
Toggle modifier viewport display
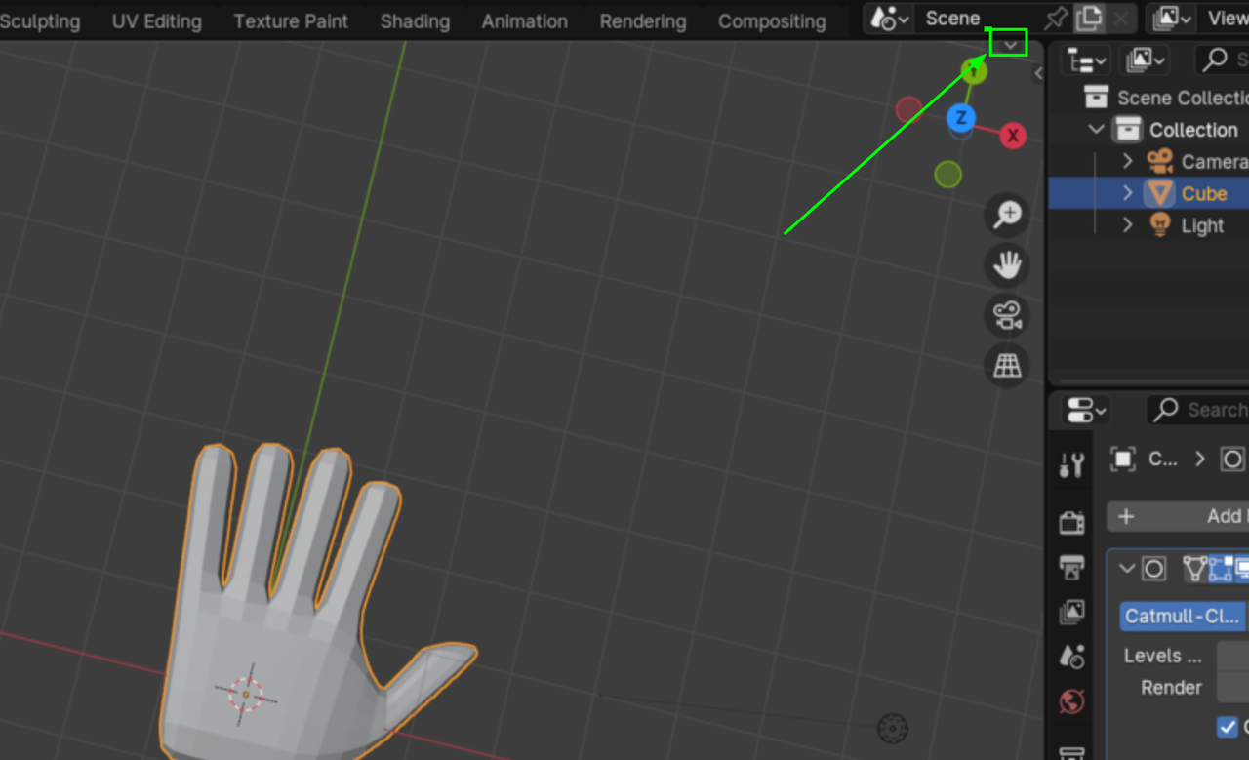[1242, 568]
